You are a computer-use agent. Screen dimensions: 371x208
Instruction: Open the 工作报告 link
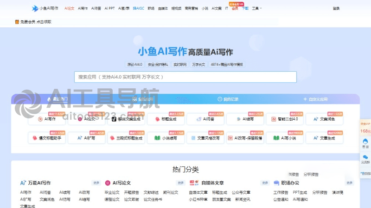click(281, 192)
